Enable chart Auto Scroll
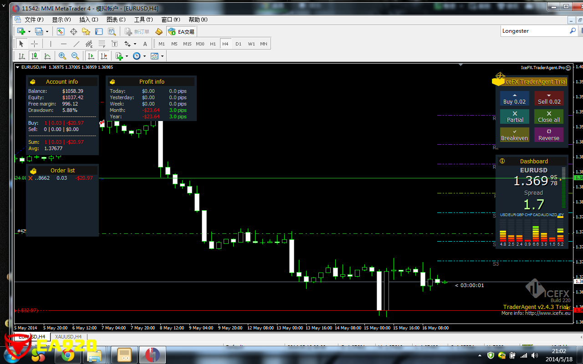The image size is (583, 364). 91,56
